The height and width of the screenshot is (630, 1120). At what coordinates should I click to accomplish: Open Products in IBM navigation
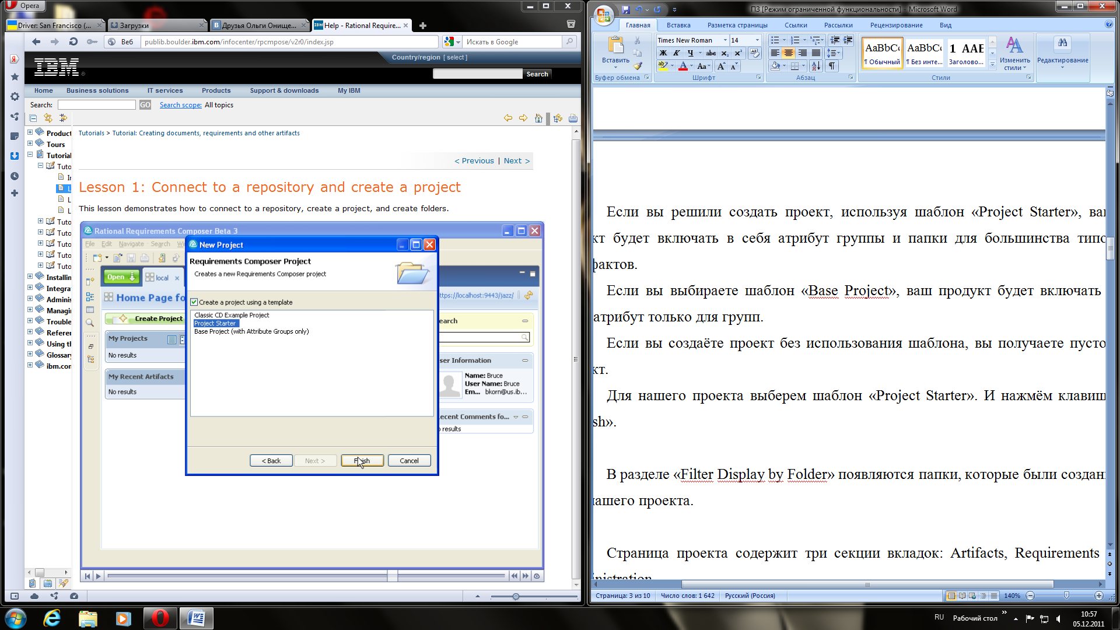[216, 90]
